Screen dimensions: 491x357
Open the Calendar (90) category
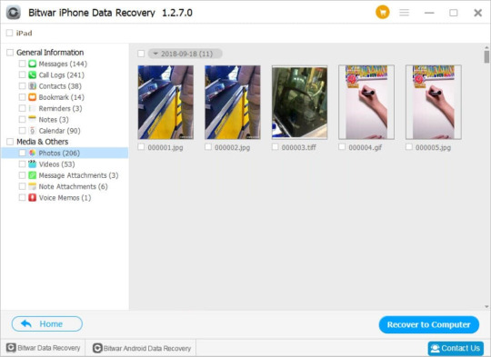[59, 131]
